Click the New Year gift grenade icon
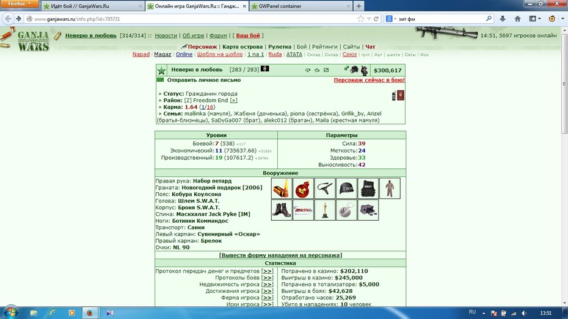568x319 pixels. coord(303,188)
